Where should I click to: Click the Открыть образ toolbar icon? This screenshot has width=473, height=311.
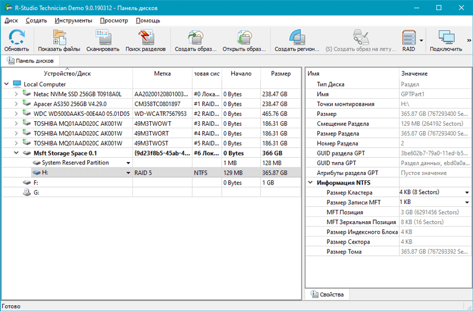pos(244,37)
